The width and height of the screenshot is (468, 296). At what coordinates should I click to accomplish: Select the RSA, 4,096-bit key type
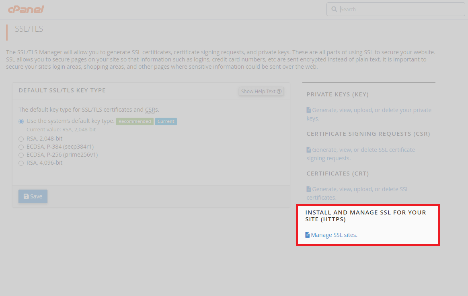(x=21, y=163)
